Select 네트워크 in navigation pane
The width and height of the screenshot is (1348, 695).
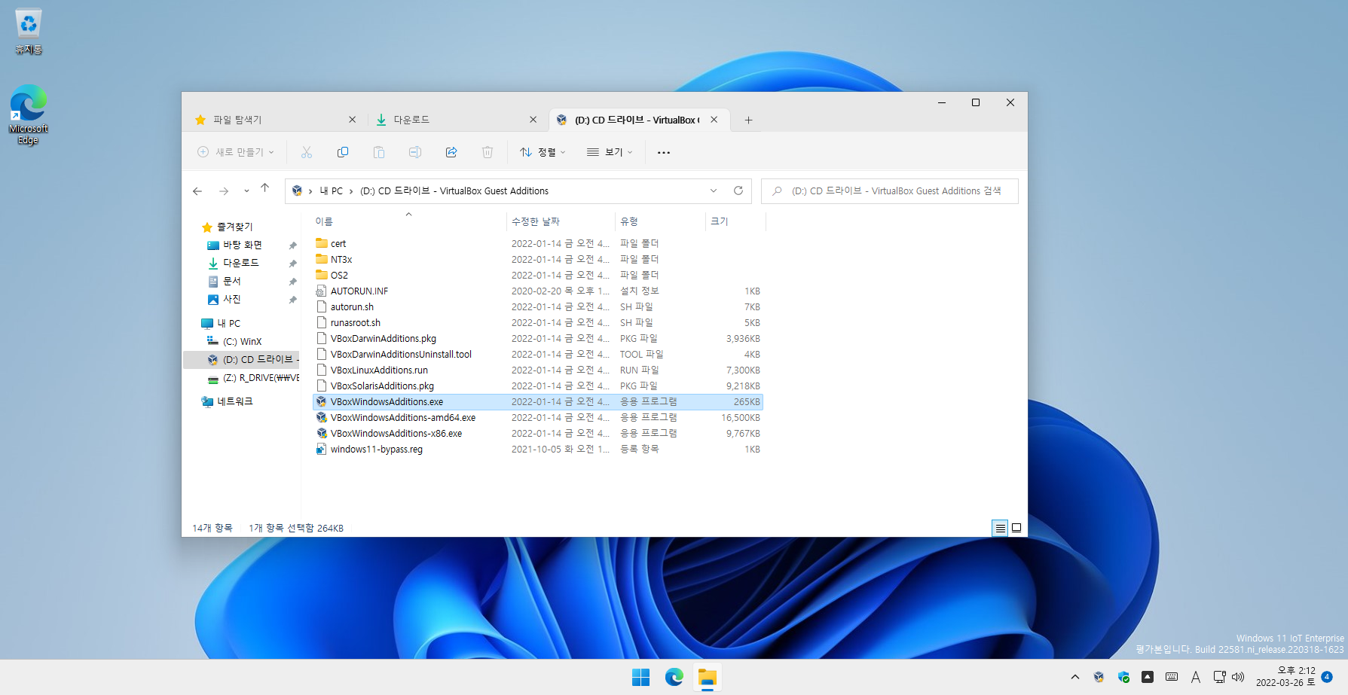pyautogui.click(x=234, y=401)
